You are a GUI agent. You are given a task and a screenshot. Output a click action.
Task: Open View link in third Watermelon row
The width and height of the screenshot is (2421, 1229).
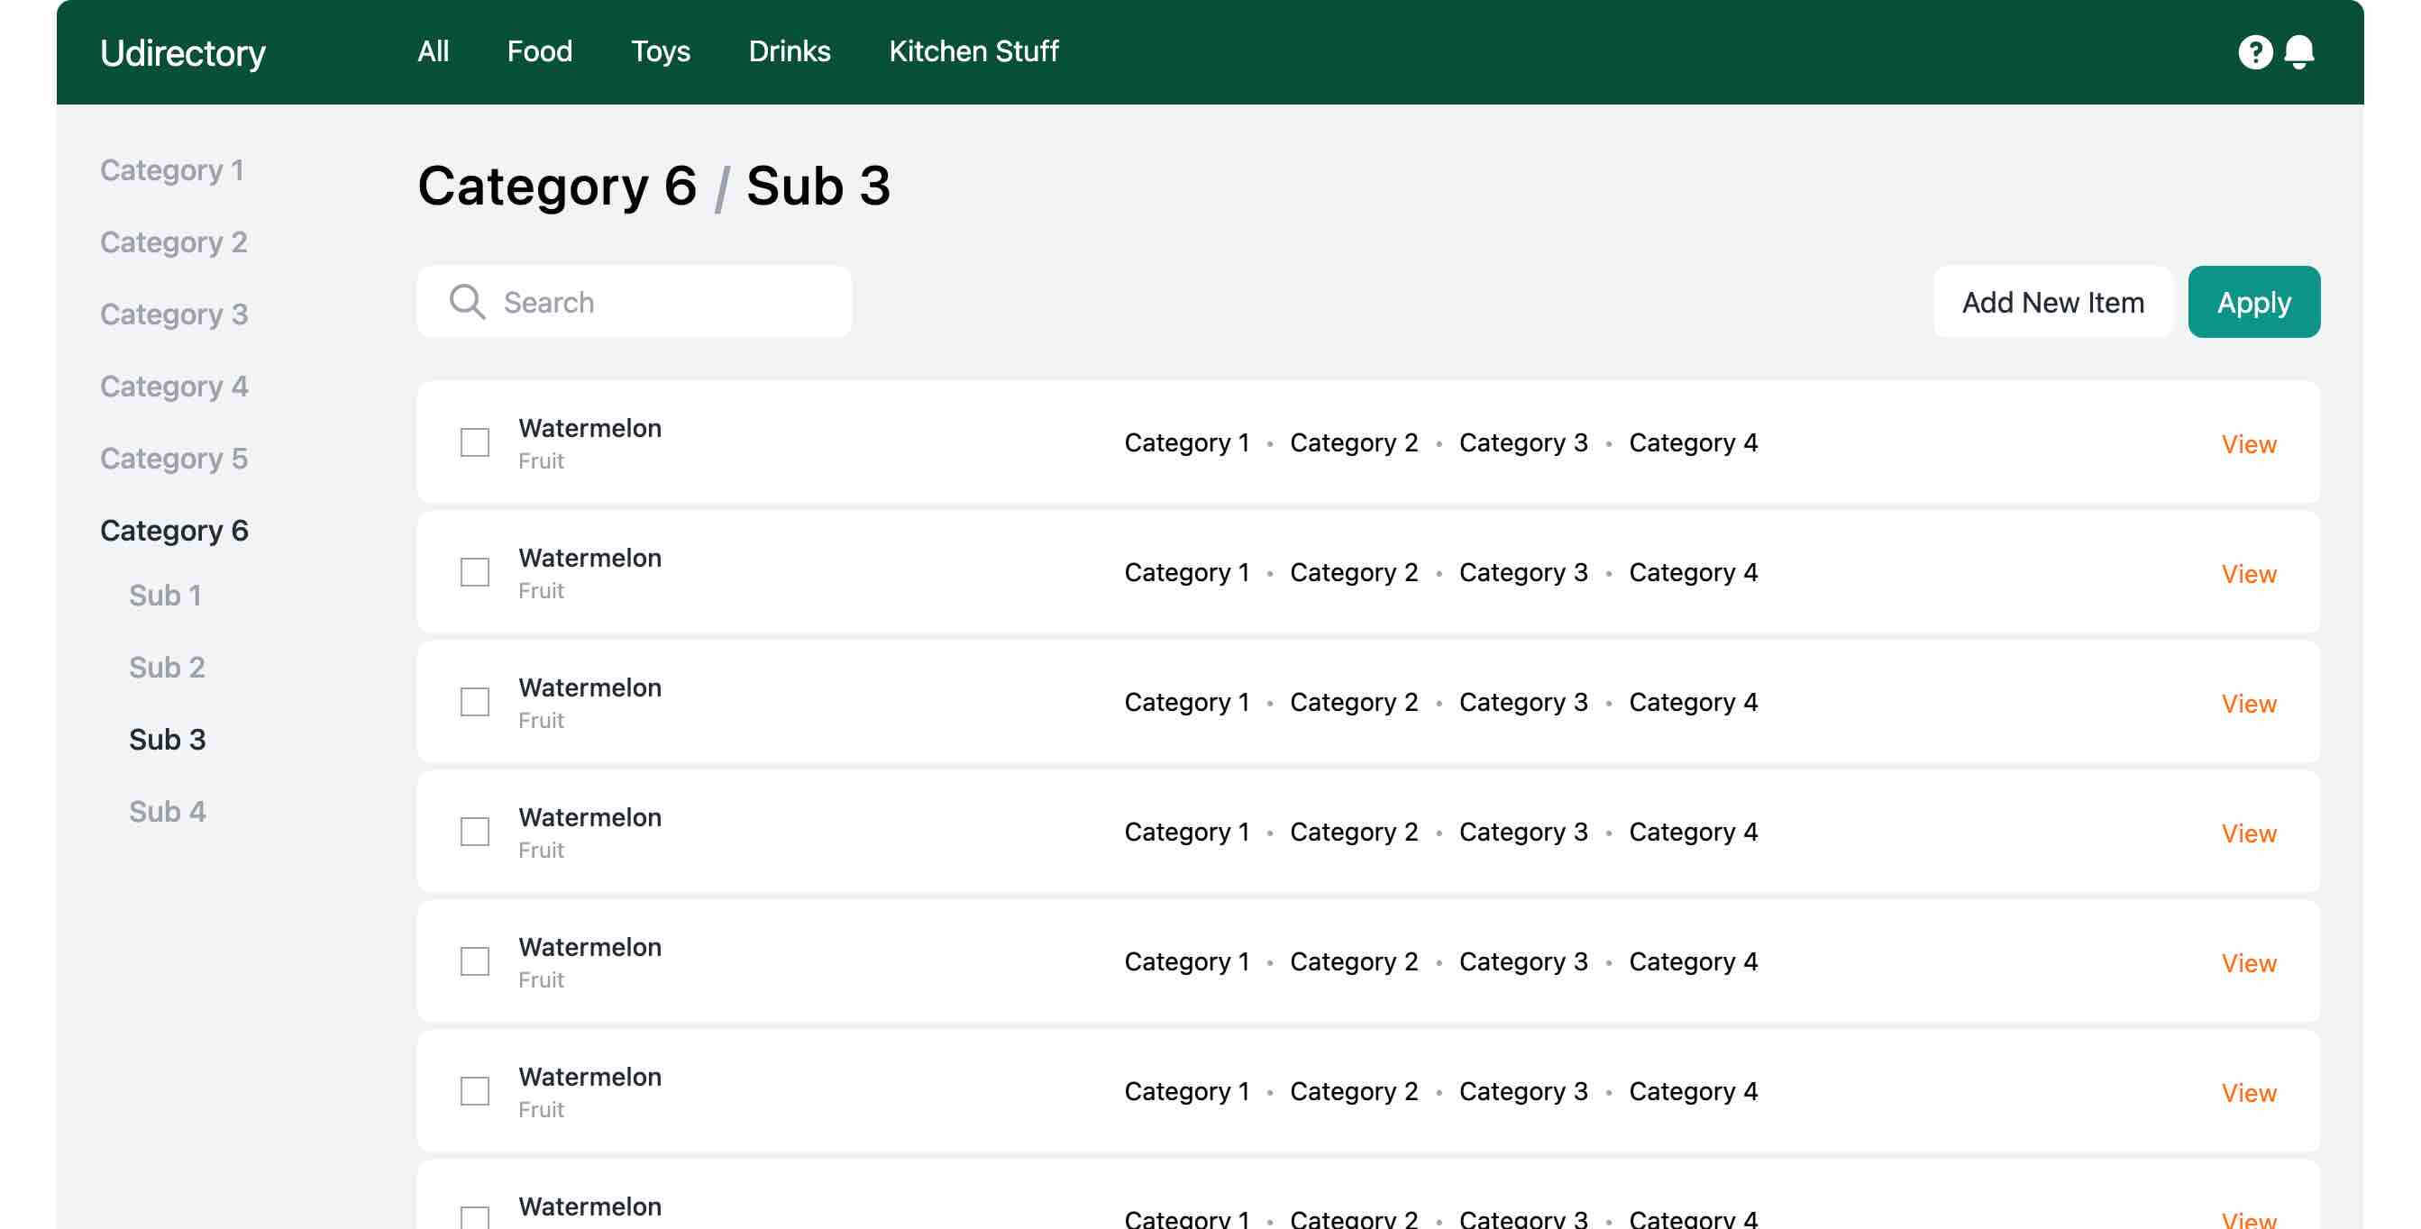tap(2249, 703)
